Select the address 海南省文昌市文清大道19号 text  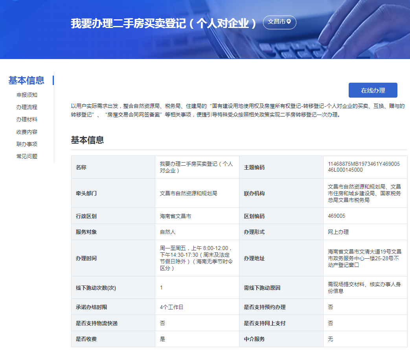pos(364,258)
